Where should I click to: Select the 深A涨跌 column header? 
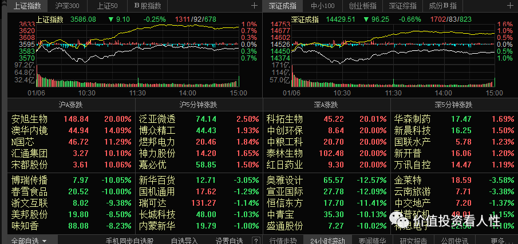(x=326, y=105)
